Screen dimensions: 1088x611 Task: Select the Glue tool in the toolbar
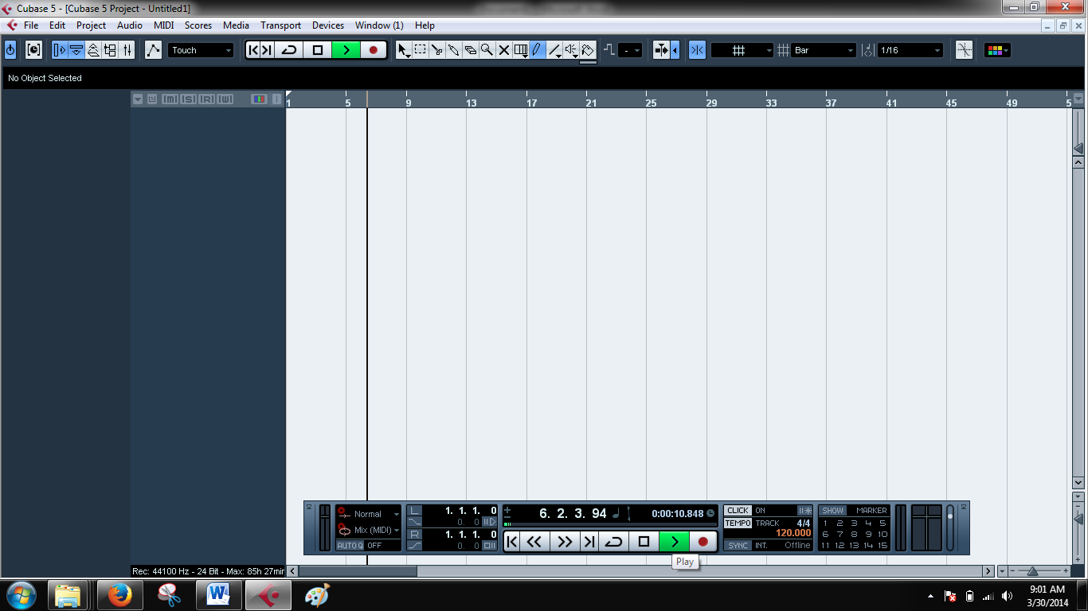455,49
